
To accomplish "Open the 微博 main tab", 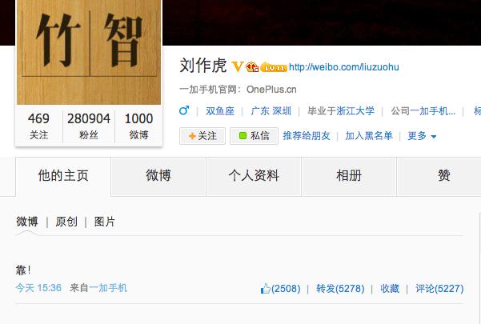I will pyautogui.click(x=158, y=176).
